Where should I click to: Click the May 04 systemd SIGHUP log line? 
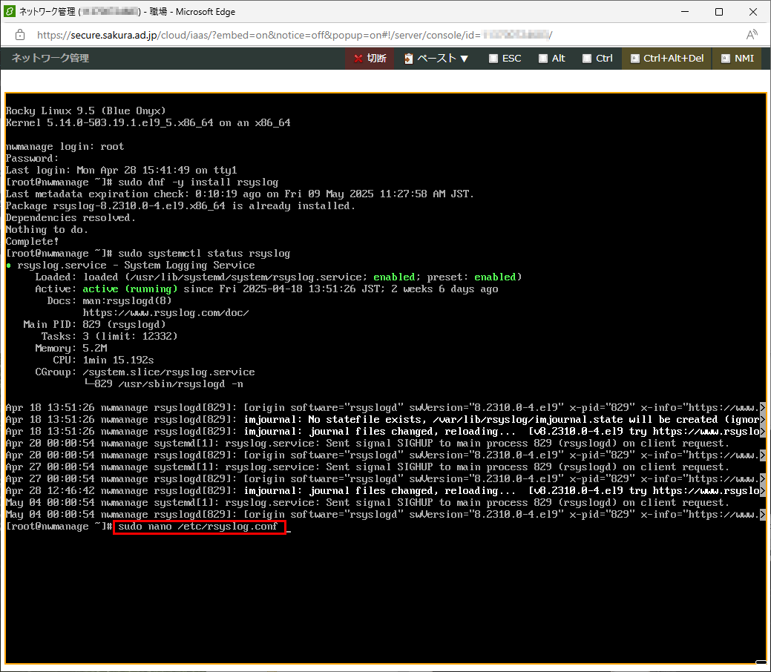click(368, 502)
